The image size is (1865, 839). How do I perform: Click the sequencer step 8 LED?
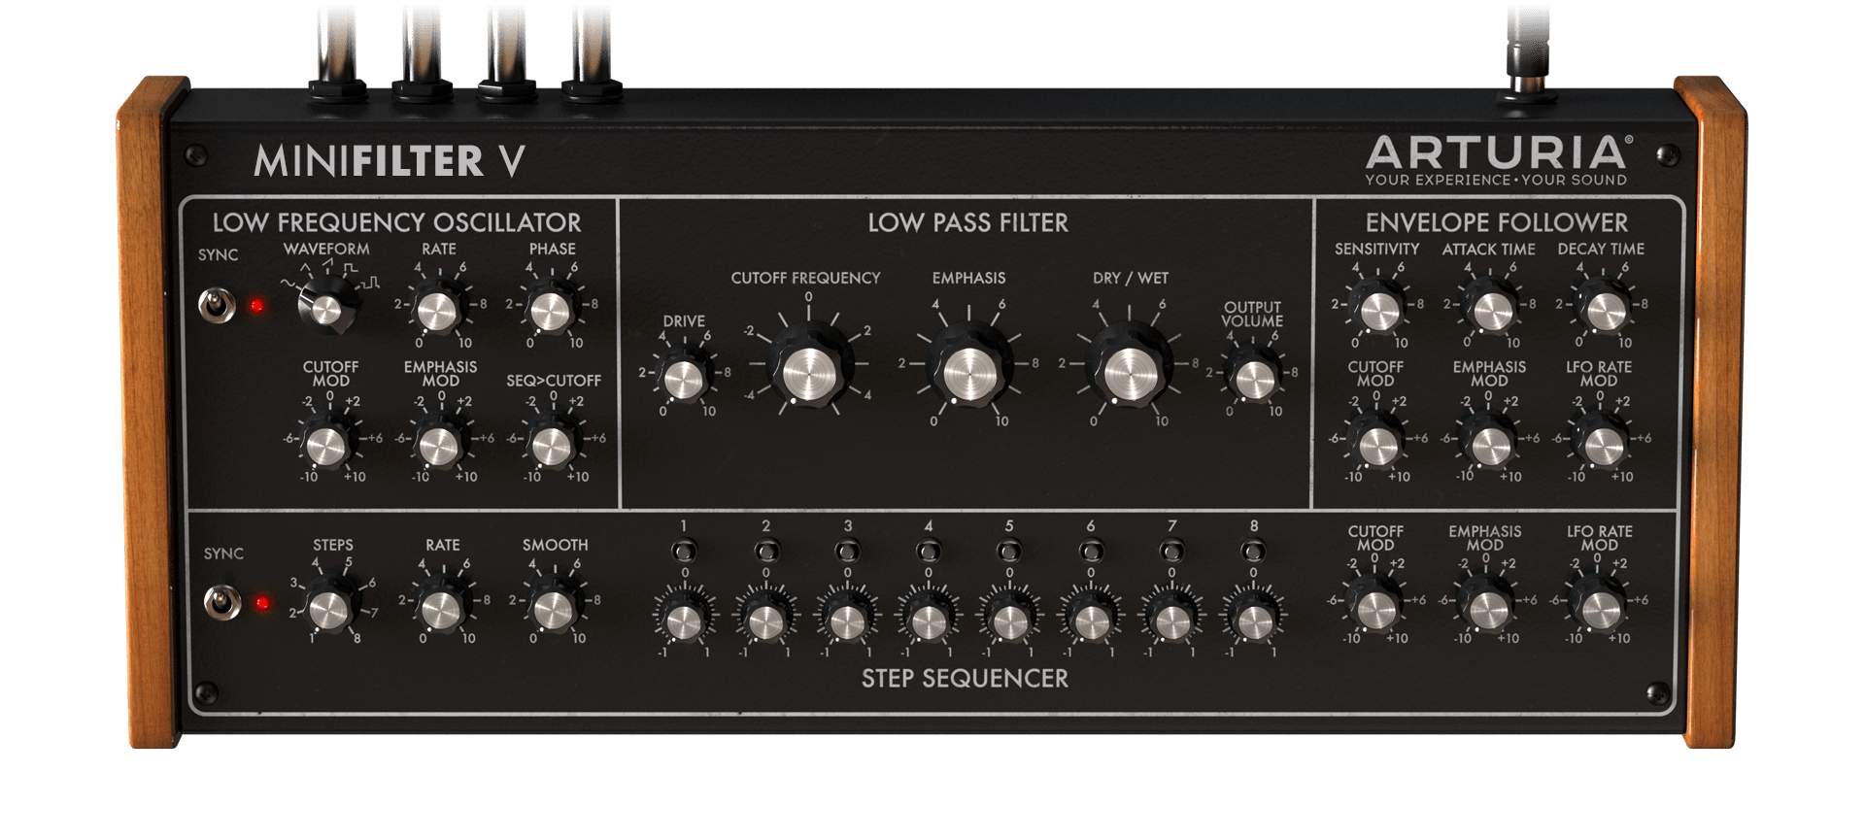pos(1254,552)
